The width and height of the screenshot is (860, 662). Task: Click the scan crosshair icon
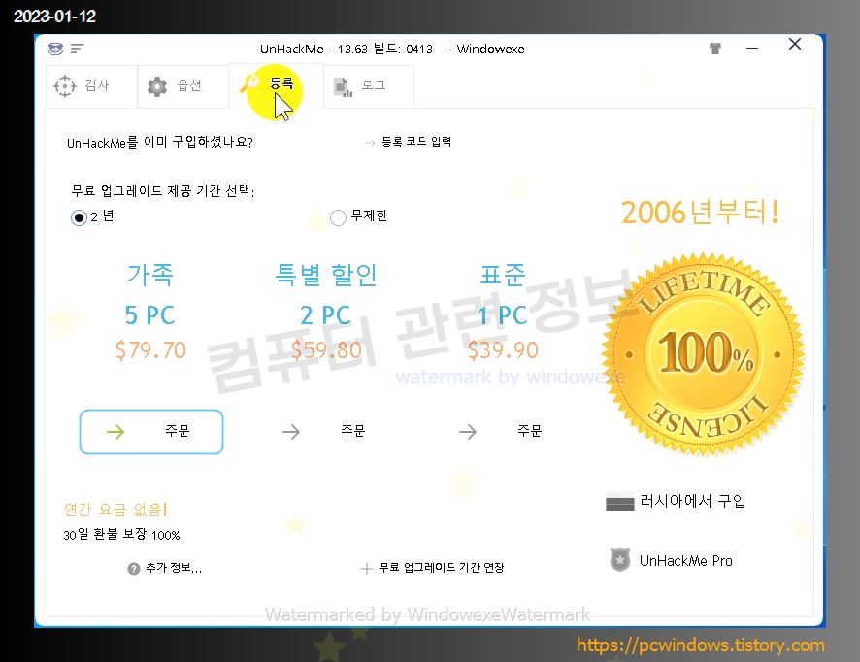(65, 86)
